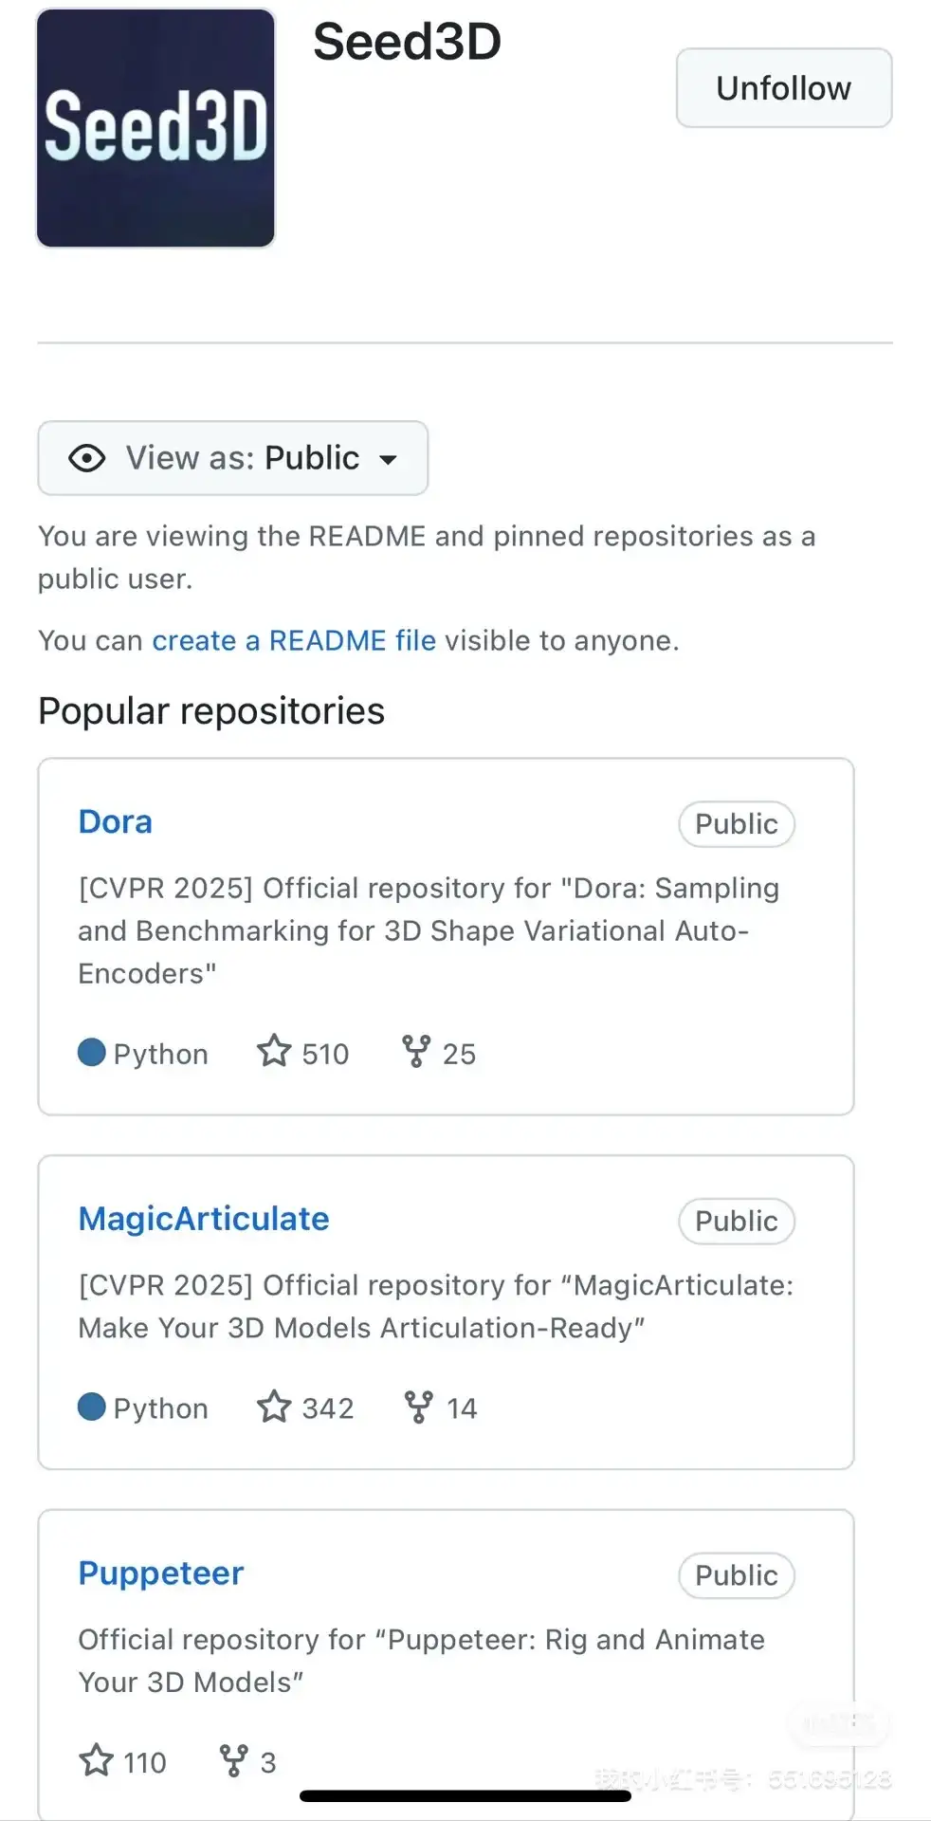The height and width of the screenshot is (1821, 931).
Task: Click the fork icon on MagicArticulate repository
Action: click(418, 1407)
